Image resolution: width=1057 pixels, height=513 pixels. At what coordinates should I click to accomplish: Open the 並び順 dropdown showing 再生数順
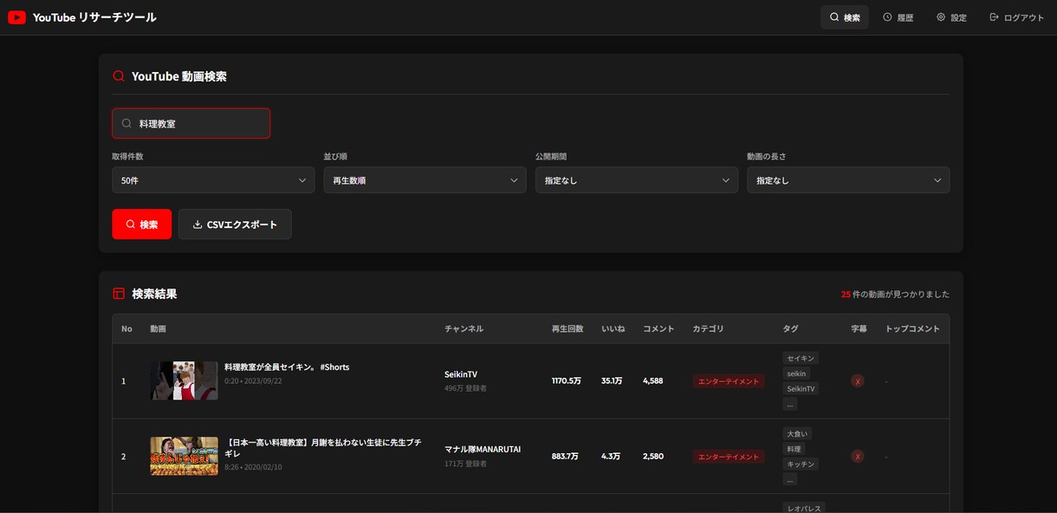click(x=425, y=180)
